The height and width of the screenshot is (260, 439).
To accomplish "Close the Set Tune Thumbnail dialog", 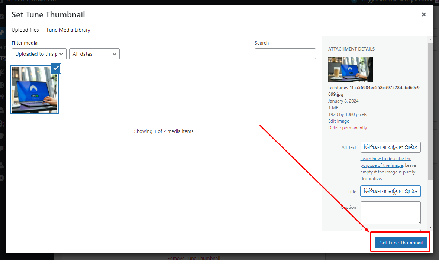I will click(424, 14).
